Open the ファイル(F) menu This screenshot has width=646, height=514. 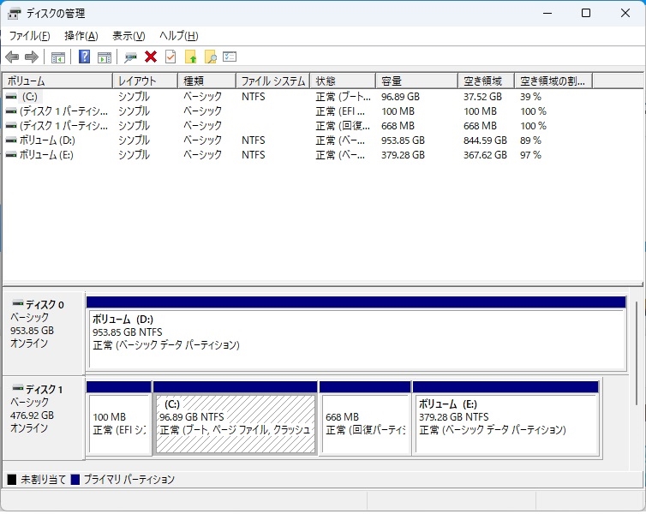click(x=29, y=36)
